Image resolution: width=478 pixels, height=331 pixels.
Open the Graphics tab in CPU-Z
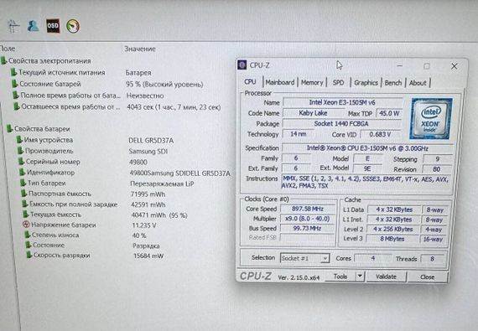[366, 82]
